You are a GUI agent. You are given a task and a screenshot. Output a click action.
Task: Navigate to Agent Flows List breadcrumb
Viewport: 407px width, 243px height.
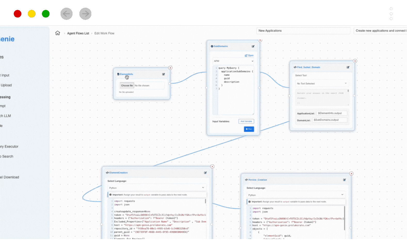click(x=78, y=33)
